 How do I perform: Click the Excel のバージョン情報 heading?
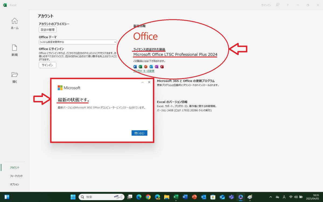172,102
